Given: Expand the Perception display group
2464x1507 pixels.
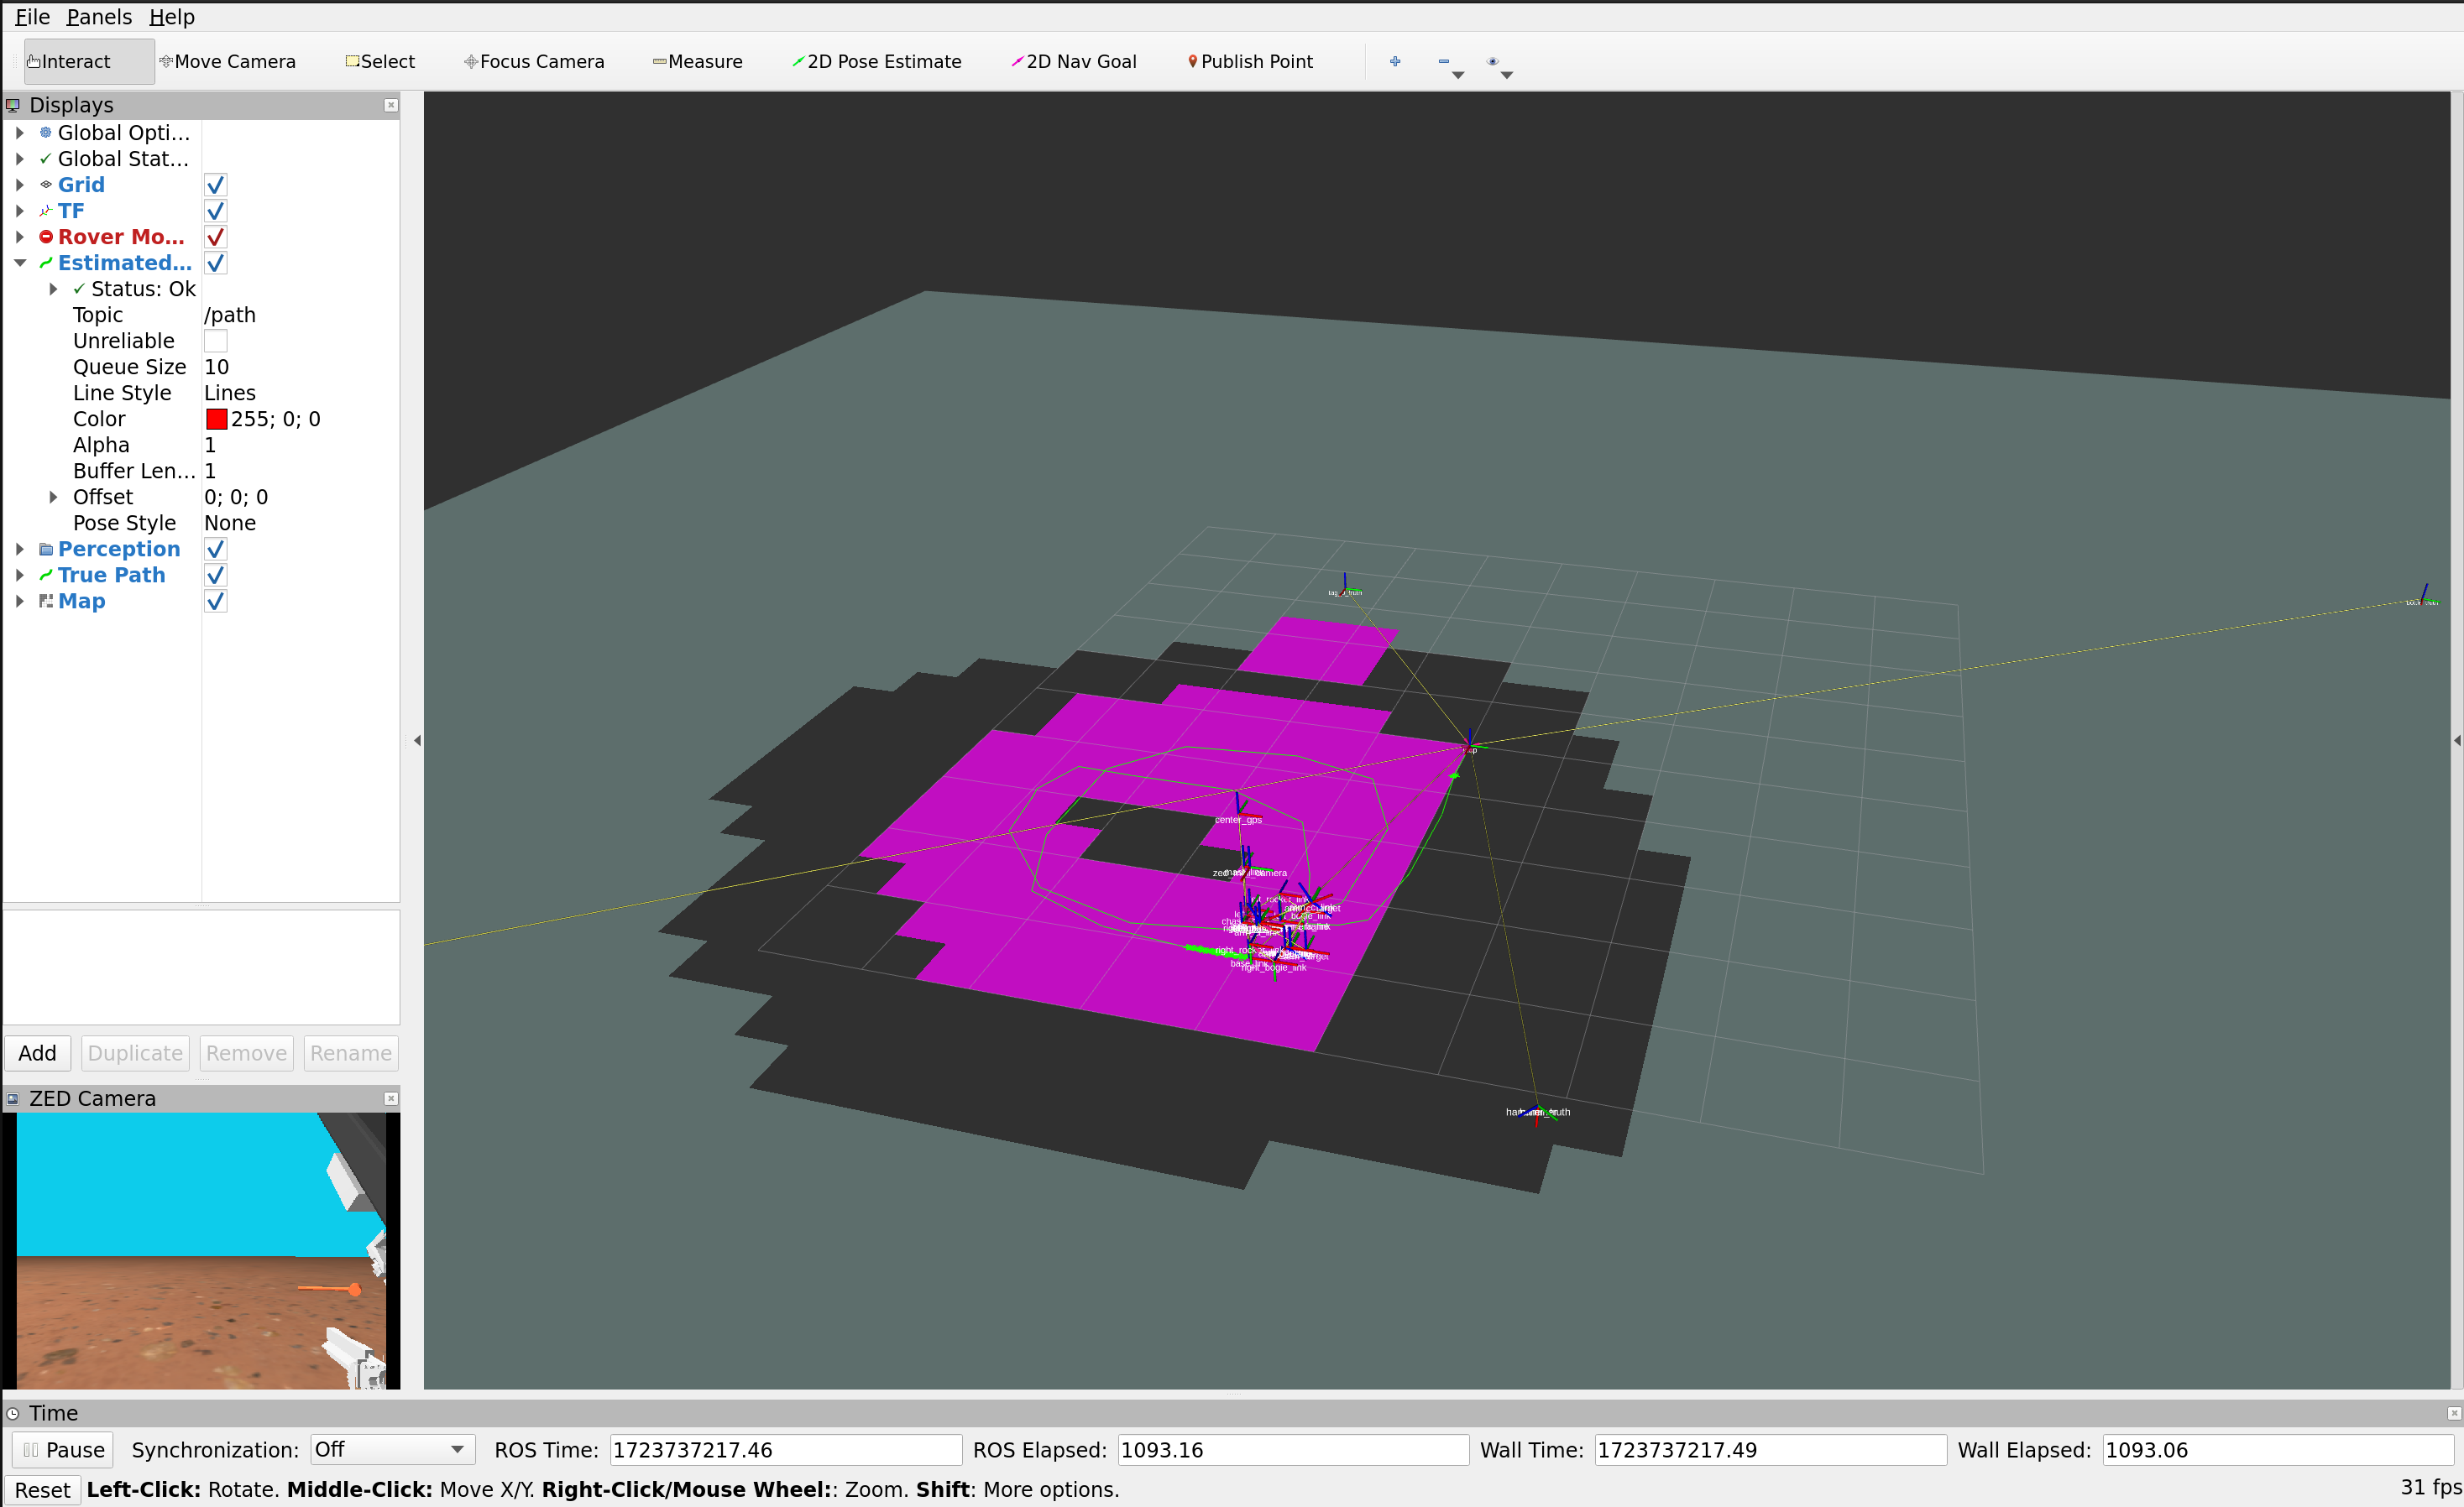Looking at the screenshot, I should pos(20,550).
